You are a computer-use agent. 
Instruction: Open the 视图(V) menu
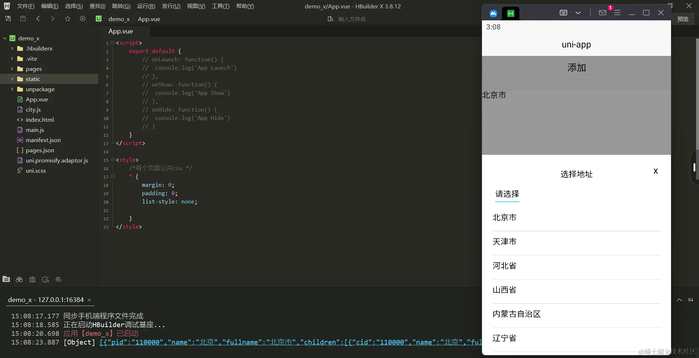196,6
